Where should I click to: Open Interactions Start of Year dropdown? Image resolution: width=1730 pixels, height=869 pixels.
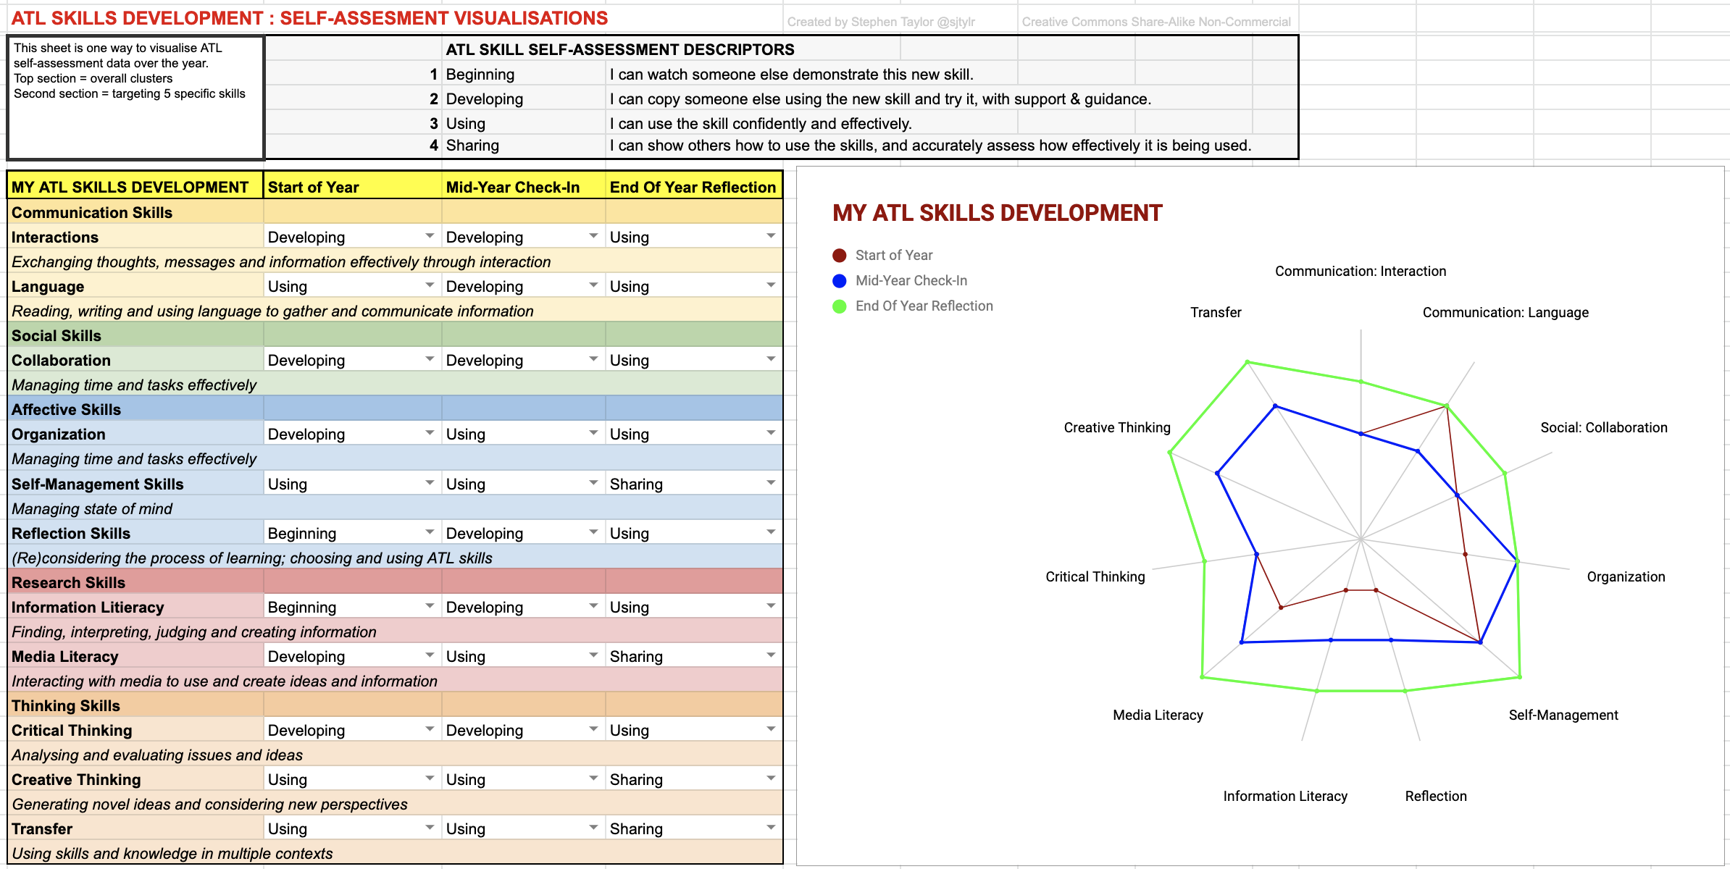click(x=430, y=236)
